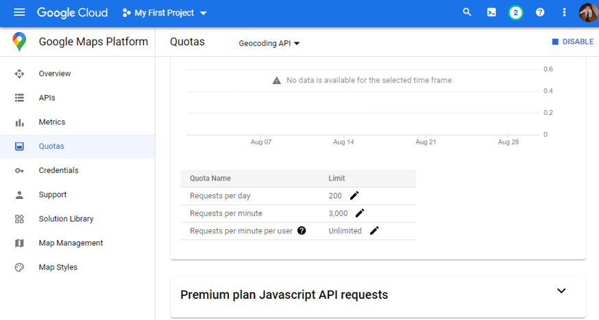Edit the Requests per day limit

(354, 196)
